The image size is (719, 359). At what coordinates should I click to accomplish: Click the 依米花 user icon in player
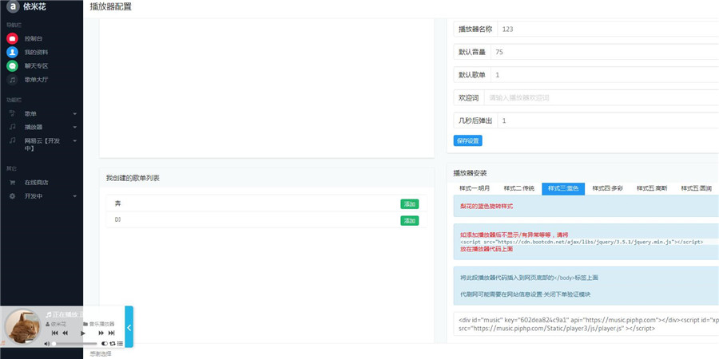click(x=48, y=324)
